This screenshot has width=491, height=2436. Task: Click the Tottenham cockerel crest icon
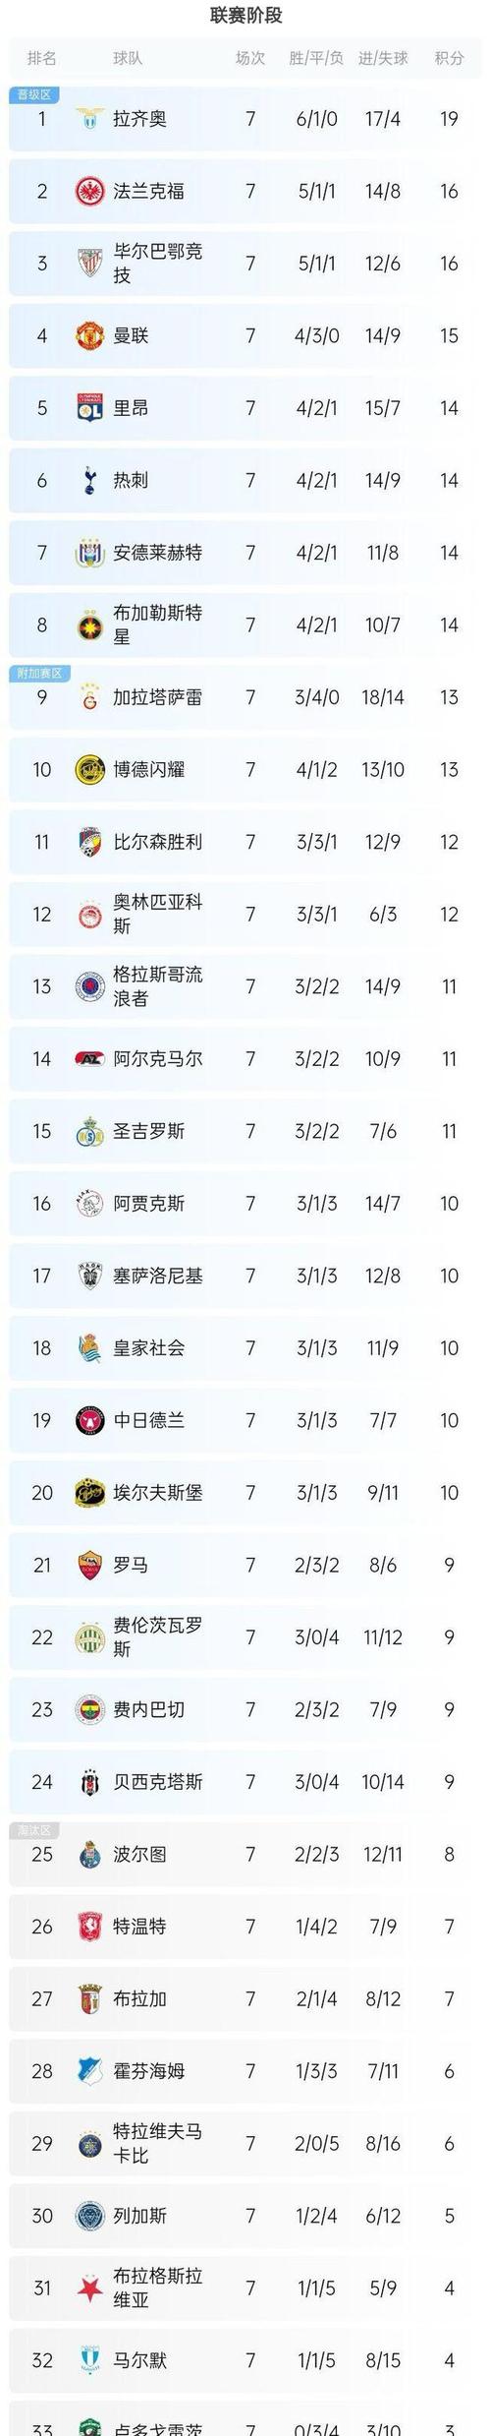click(x=90, y=481)
